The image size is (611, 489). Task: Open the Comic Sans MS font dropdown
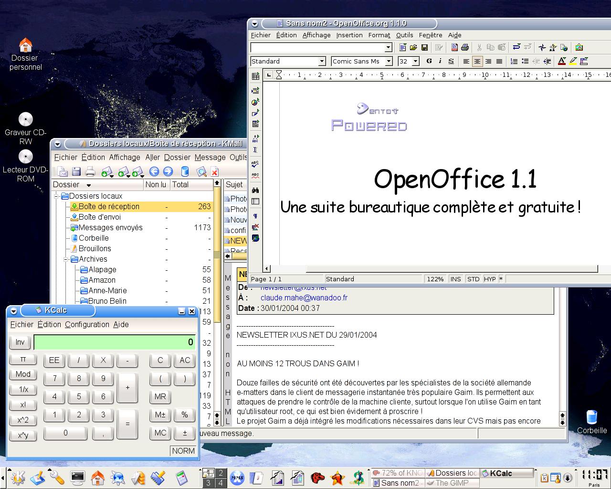[389, 61]
